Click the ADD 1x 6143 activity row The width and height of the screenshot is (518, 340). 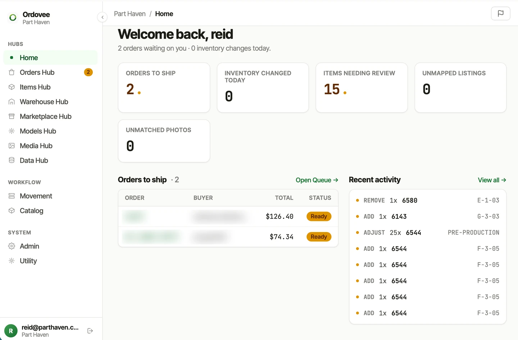pos(428,217)
